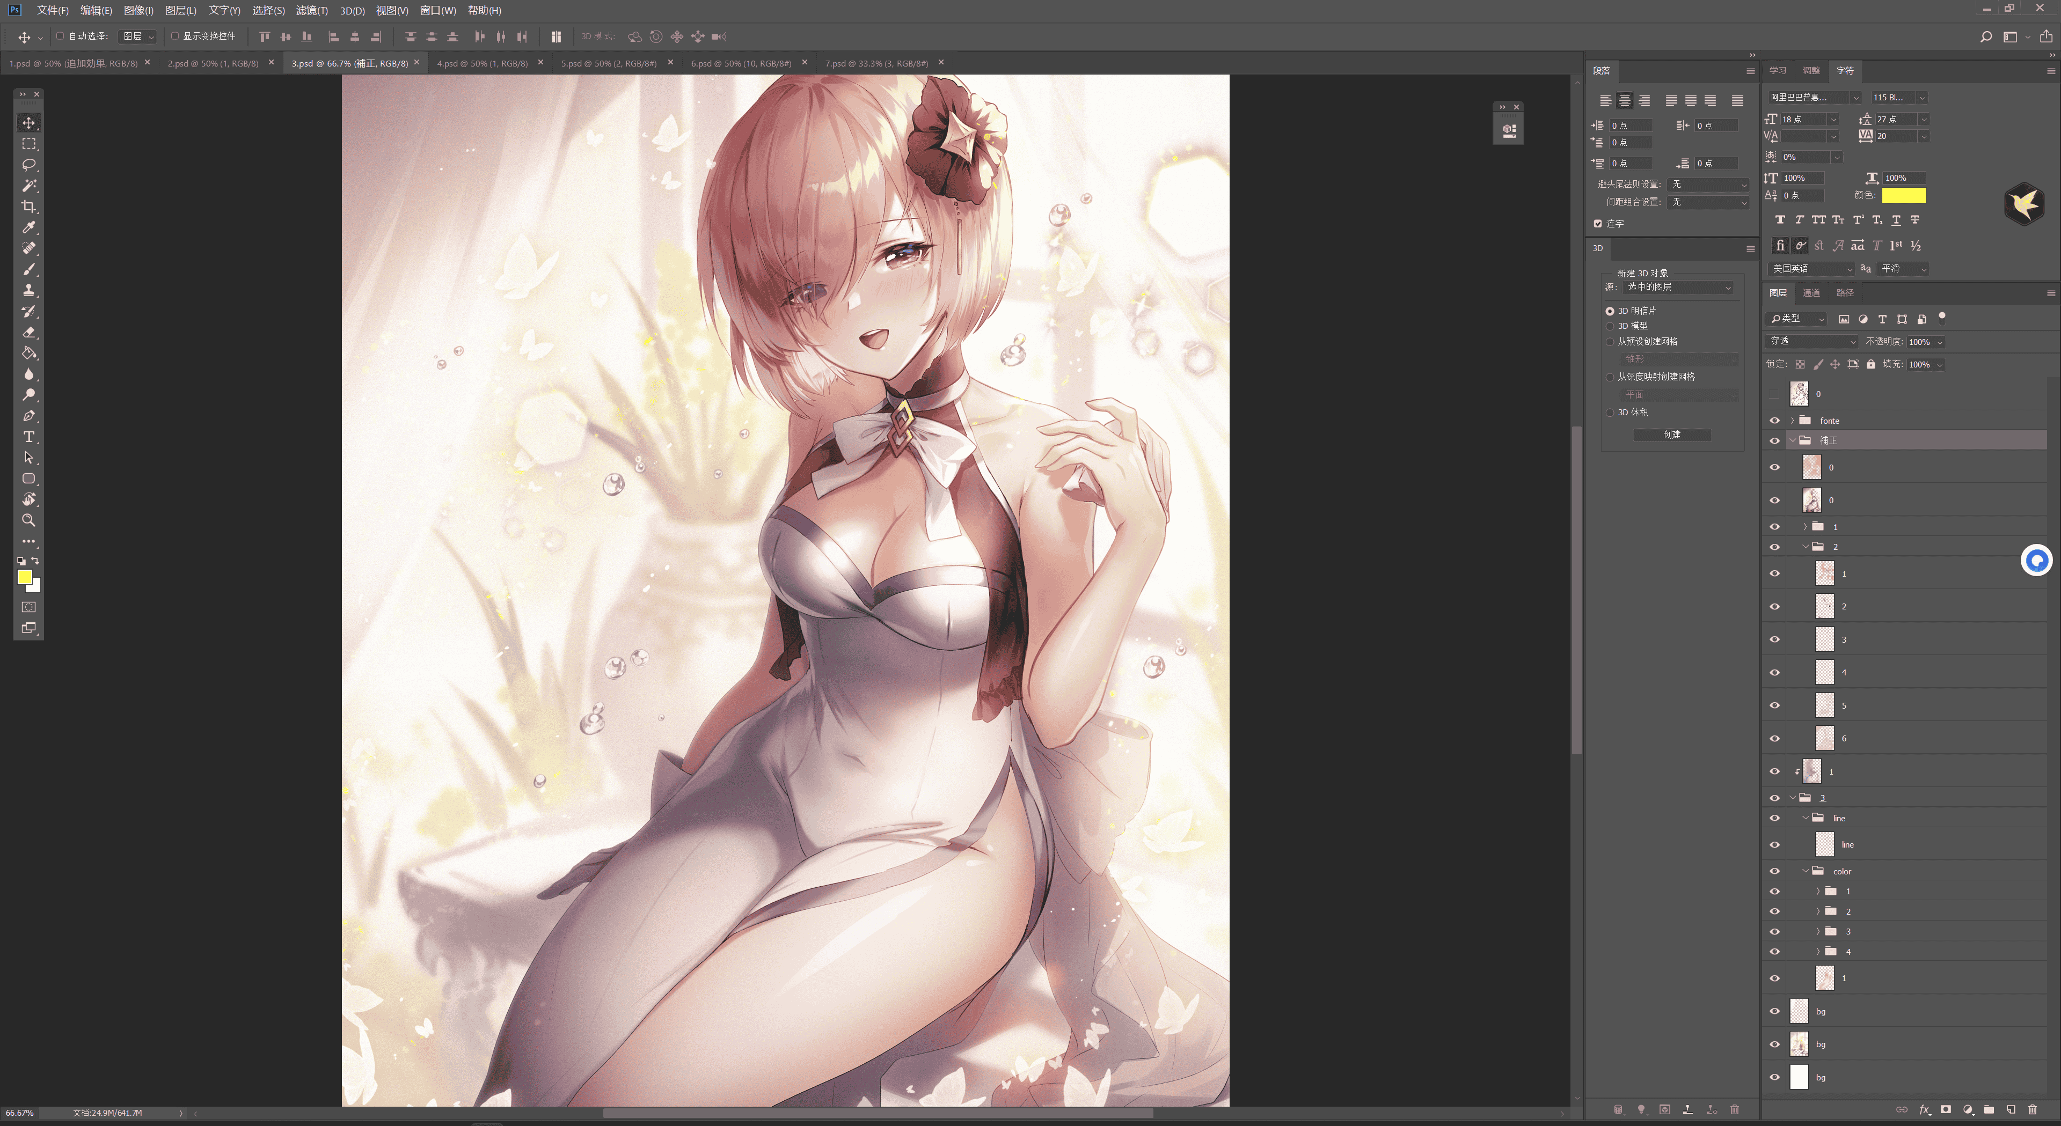Collapse the 補正 layer group
The height and width of the screenshot is (1126, 2061).
click(x=1792, y=440)
